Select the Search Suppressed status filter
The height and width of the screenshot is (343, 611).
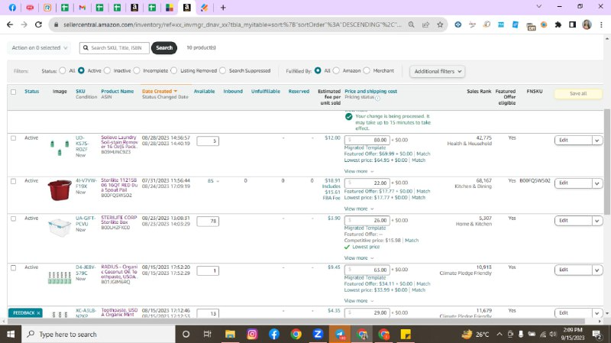(x=222, y=70)
